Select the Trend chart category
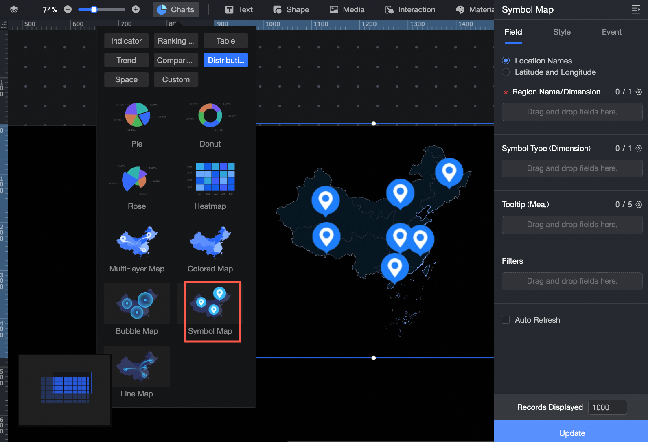This screenshot has width=648, height=442. [x=126, y=60]
